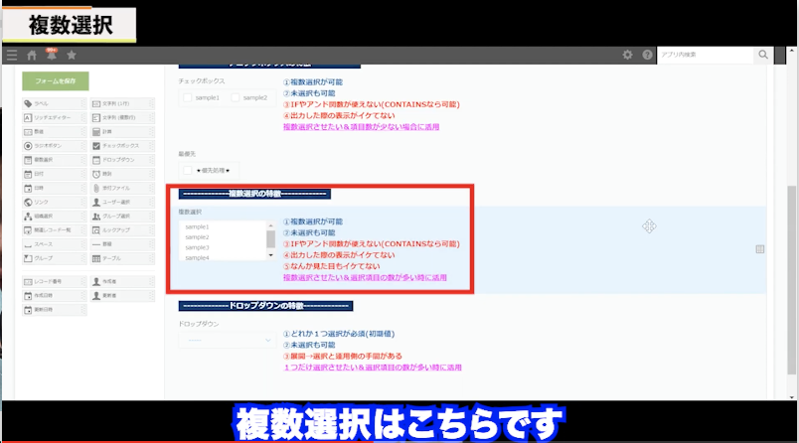Open the help question mark icon
The image size is (799, 443).
pyautogui.click(x=647, y=56)
